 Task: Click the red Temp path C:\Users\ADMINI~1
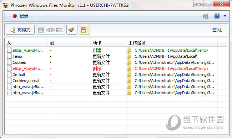[171, 68]
